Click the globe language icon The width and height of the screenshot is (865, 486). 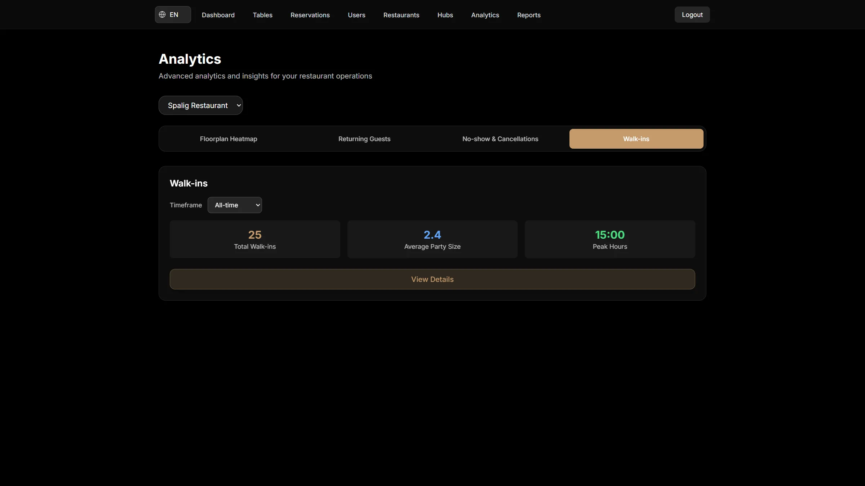coord(162,14)
